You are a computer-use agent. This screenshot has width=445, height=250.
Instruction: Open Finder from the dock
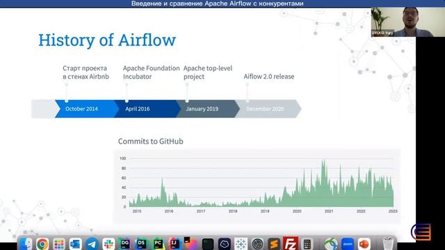coord(26,244)
